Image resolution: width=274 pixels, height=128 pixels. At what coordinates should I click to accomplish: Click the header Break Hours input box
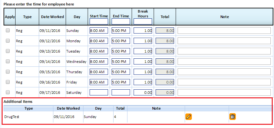143,21
